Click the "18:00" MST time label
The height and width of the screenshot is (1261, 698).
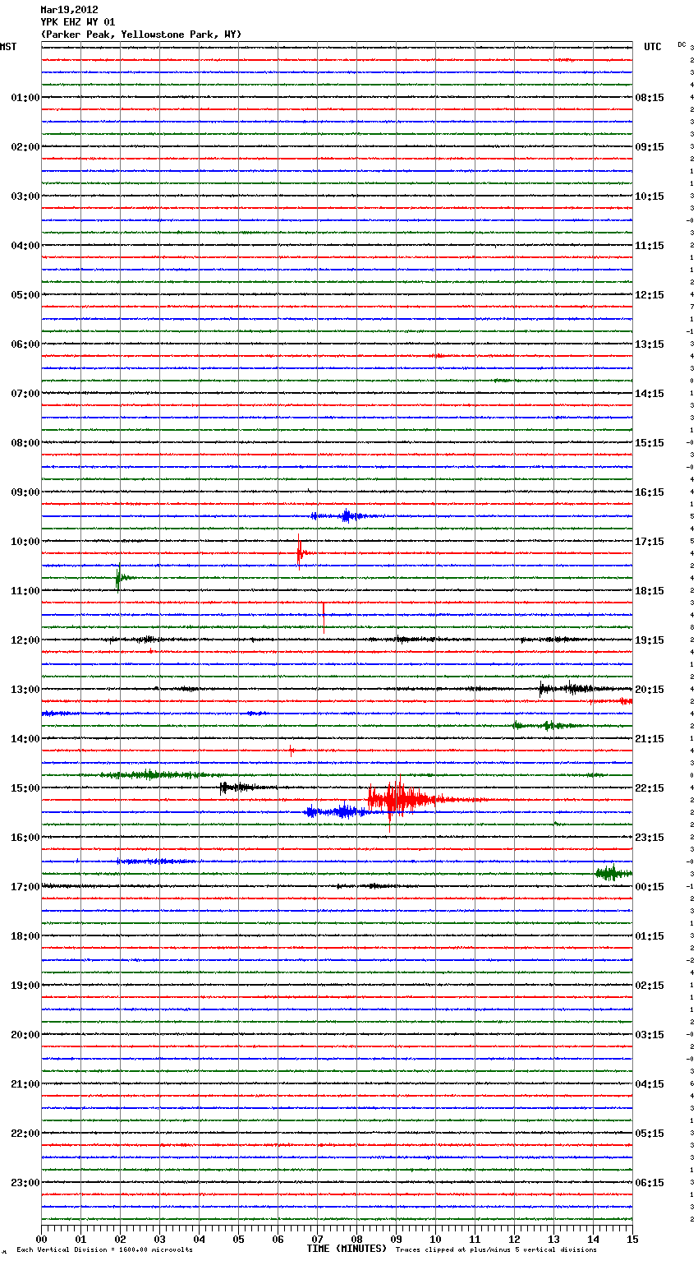[x=25, y=936]
